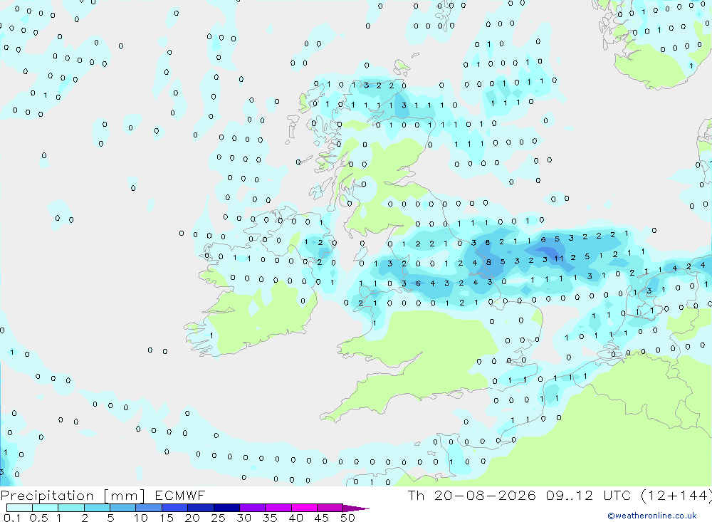
Task: Click the '35' legend scale label
Action: click(x=270, y=518)
